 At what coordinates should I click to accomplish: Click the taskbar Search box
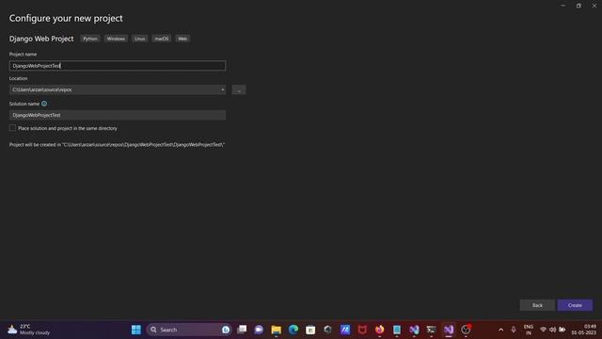coord(188,330)
